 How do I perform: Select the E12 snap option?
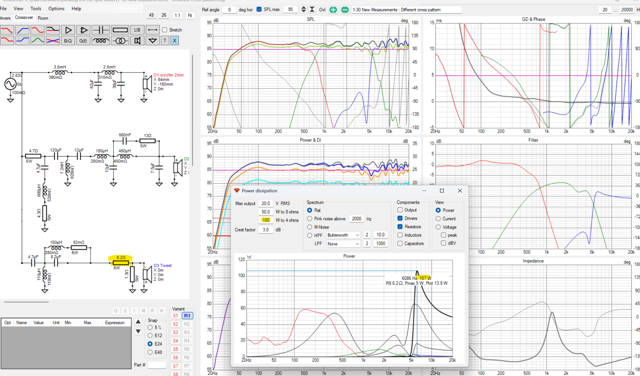[x=150, y=335]
